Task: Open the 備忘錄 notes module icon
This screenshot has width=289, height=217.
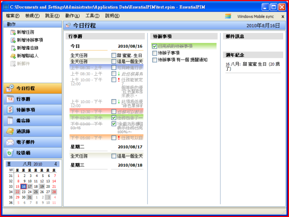Action: [x=10, y=121]
